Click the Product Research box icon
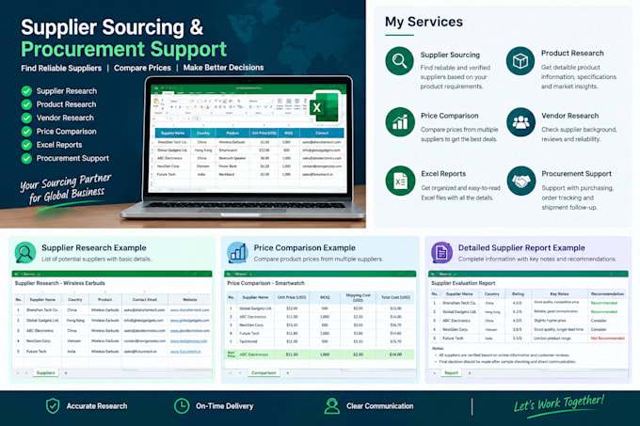Viewport: 640px width, 426px height. pos(520,61)
